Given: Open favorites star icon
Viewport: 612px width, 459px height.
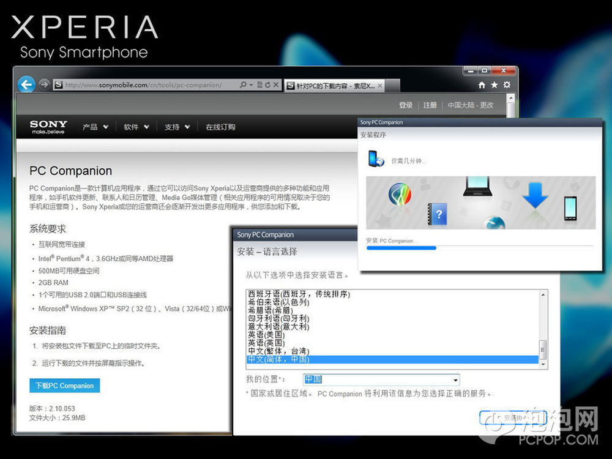Looking at the screenshot, I should (x=494, y=84).
